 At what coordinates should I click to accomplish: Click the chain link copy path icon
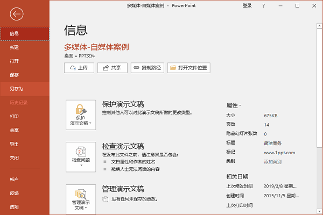[x=136, y=68]
